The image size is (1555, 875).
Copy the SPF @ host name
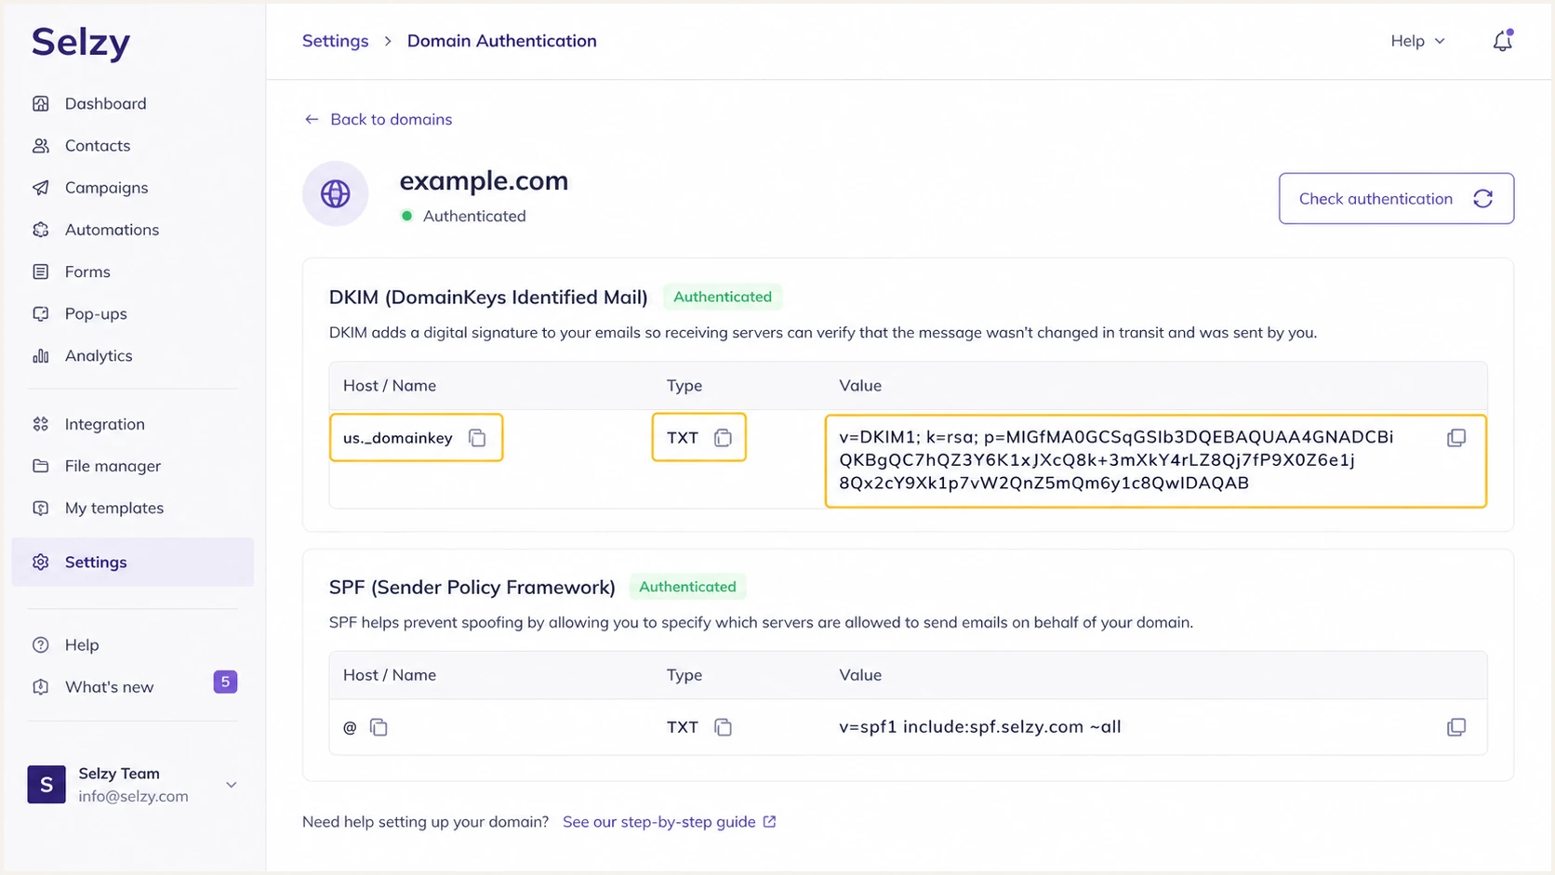pyautogui.click(x=379, y=727)
